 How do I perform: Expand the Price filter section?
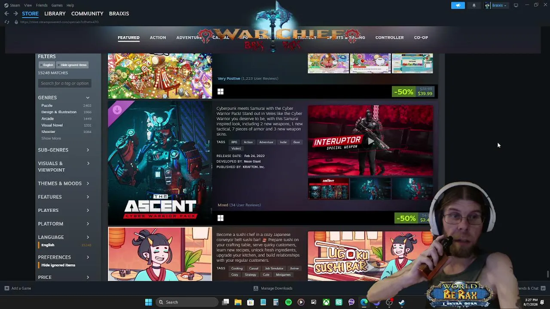pos(64,277)
